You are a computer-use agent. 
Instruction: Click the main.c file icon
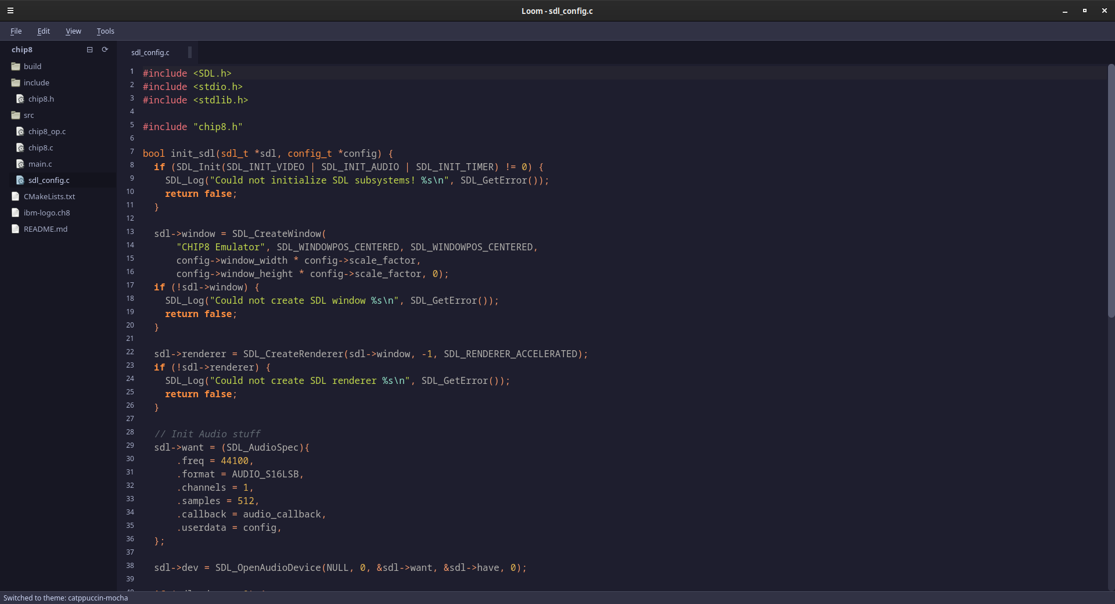(x=20, y=164)
